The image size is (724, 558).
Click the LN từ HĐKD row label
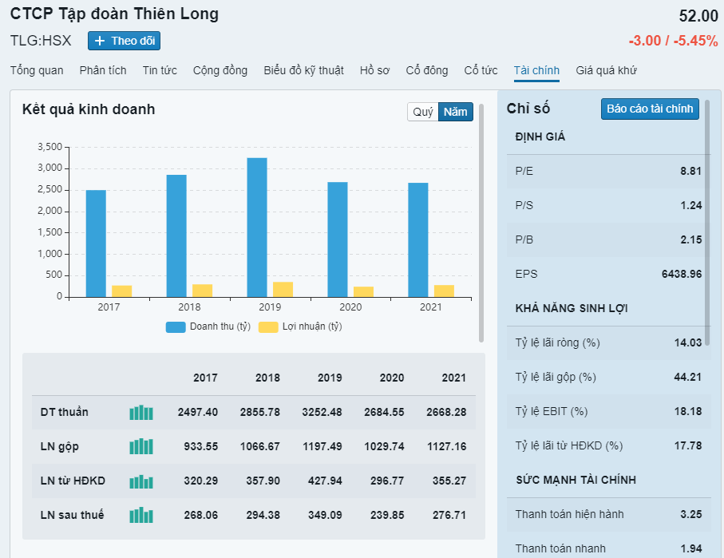73,481
